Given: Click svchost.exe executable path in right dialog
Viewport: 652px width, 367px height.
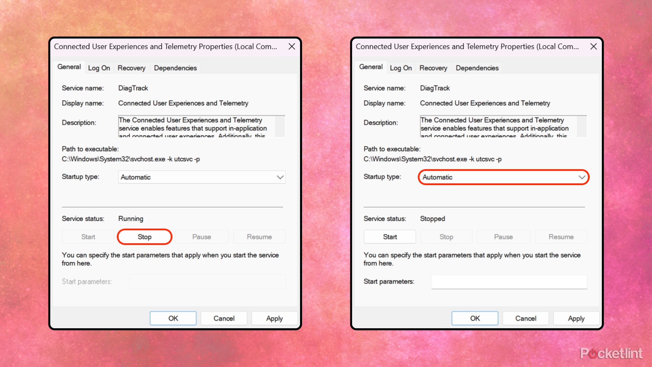Looking at the screenshot, I should (x=432, y=159).
